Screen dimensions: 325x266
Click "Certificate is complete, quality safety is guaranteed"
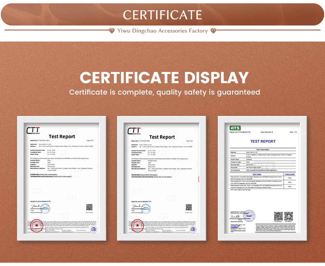(x=165, y=92)
